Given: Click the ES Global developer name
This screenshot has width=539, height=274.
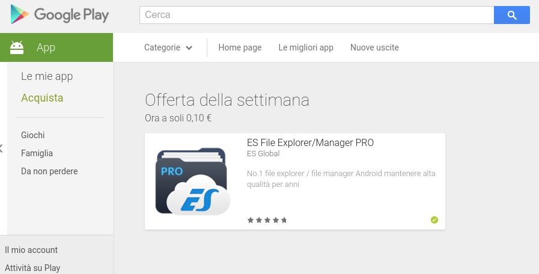Looking at the screenshot, I should (263, 154).
